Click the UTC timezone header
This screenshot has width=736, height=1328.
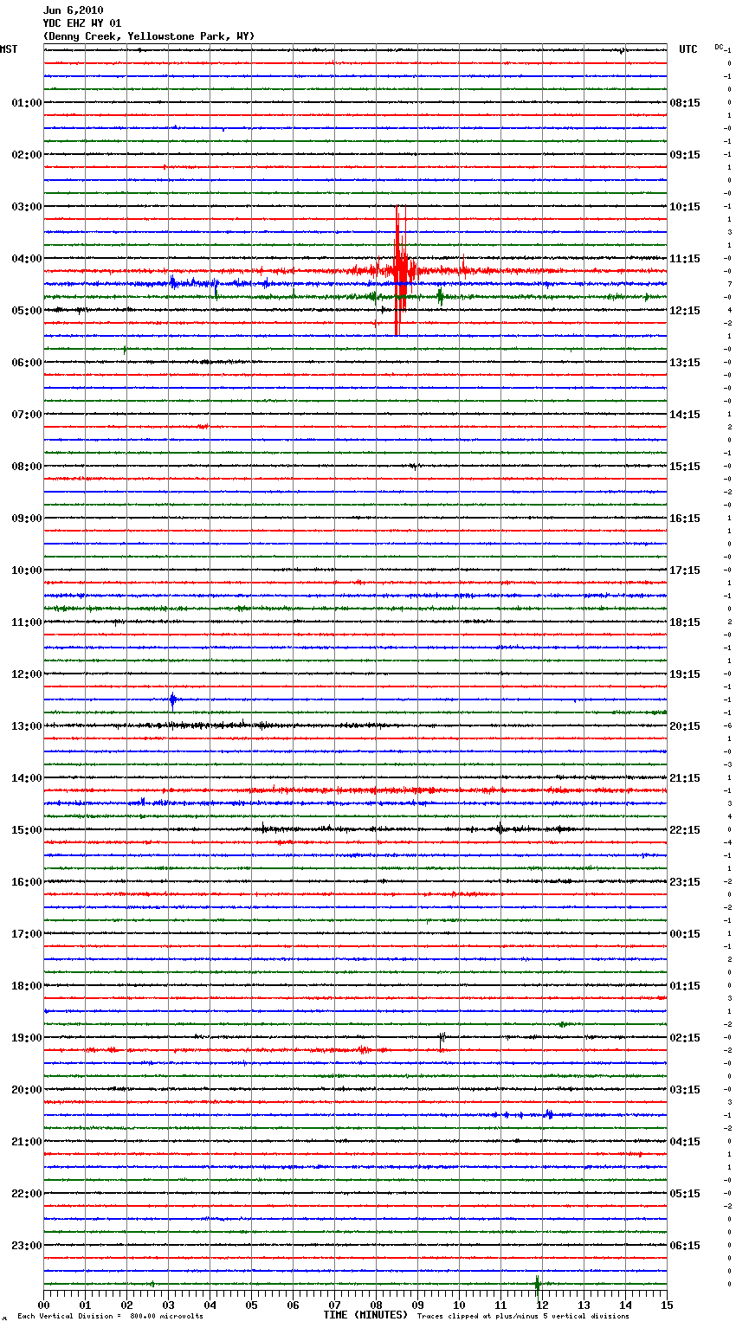(688, 49)
